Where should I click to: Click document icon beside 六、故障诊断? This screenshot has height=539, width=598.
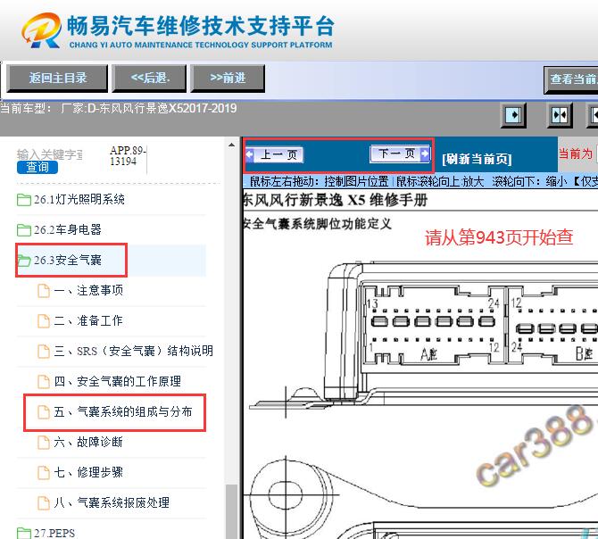tap(44, 443)
